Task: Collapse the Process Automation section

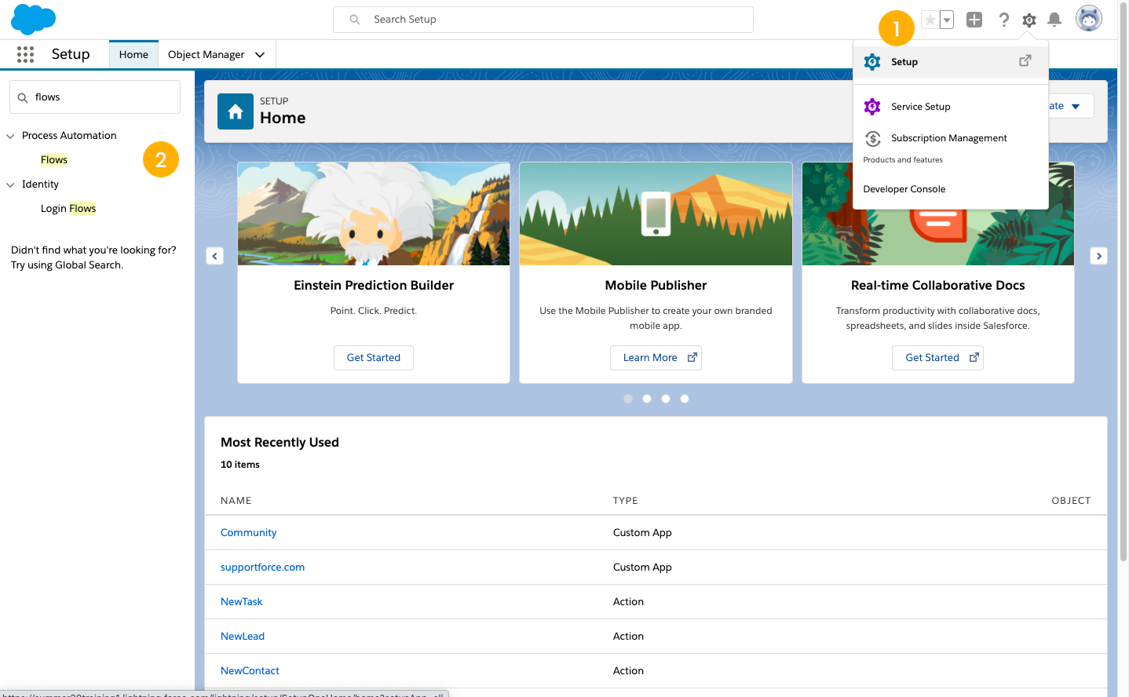Action: (x=10, y=136)
